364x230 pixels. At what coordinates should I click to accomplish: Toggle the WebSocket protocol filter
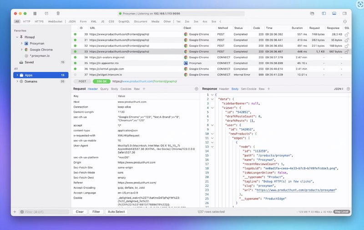[x=55, y=21]
